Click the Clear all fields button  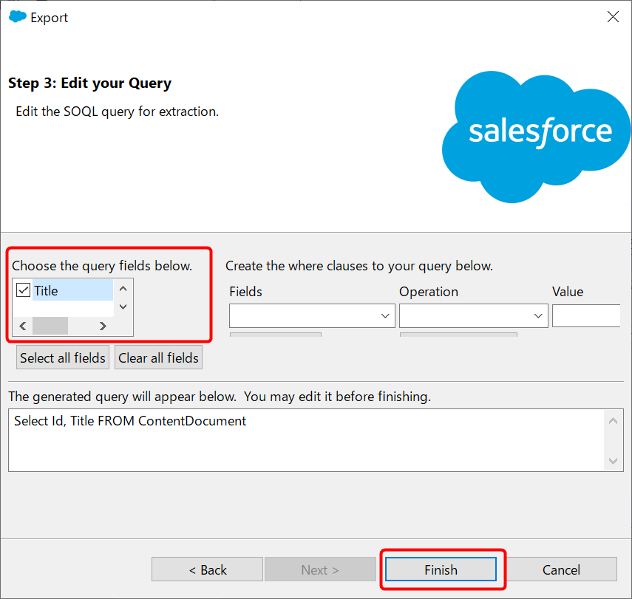158,357
